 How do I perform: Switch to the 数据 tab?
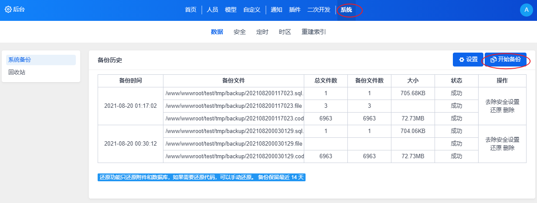(x=217, y=32)
